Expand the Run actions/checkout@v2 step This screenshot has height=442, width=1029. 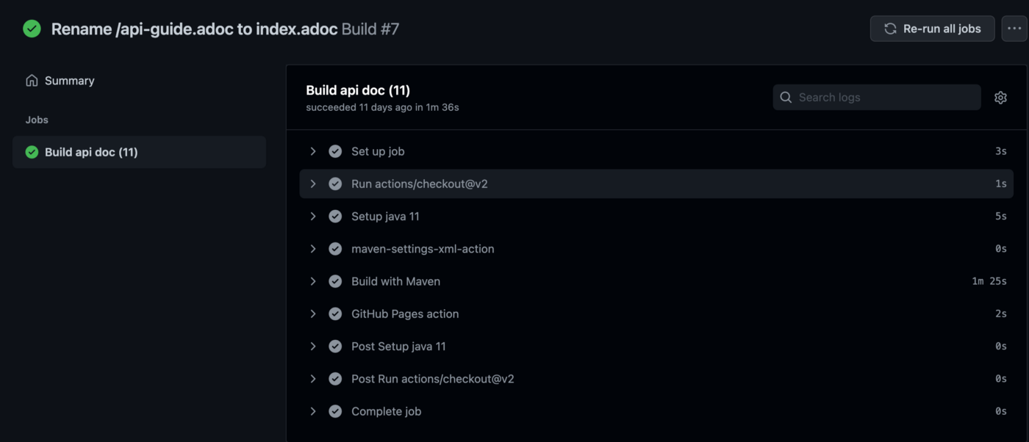click(313, 184)
